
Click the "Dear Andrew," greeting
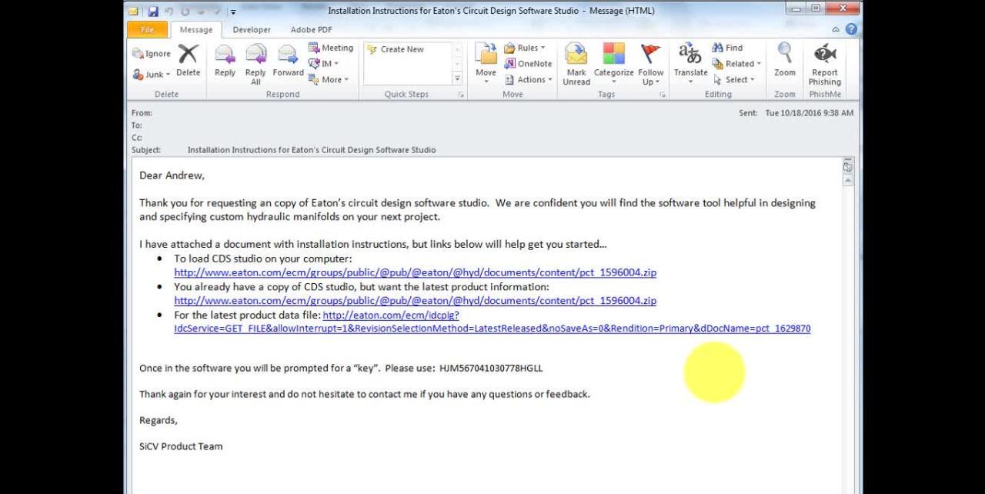tap(172, 175)
